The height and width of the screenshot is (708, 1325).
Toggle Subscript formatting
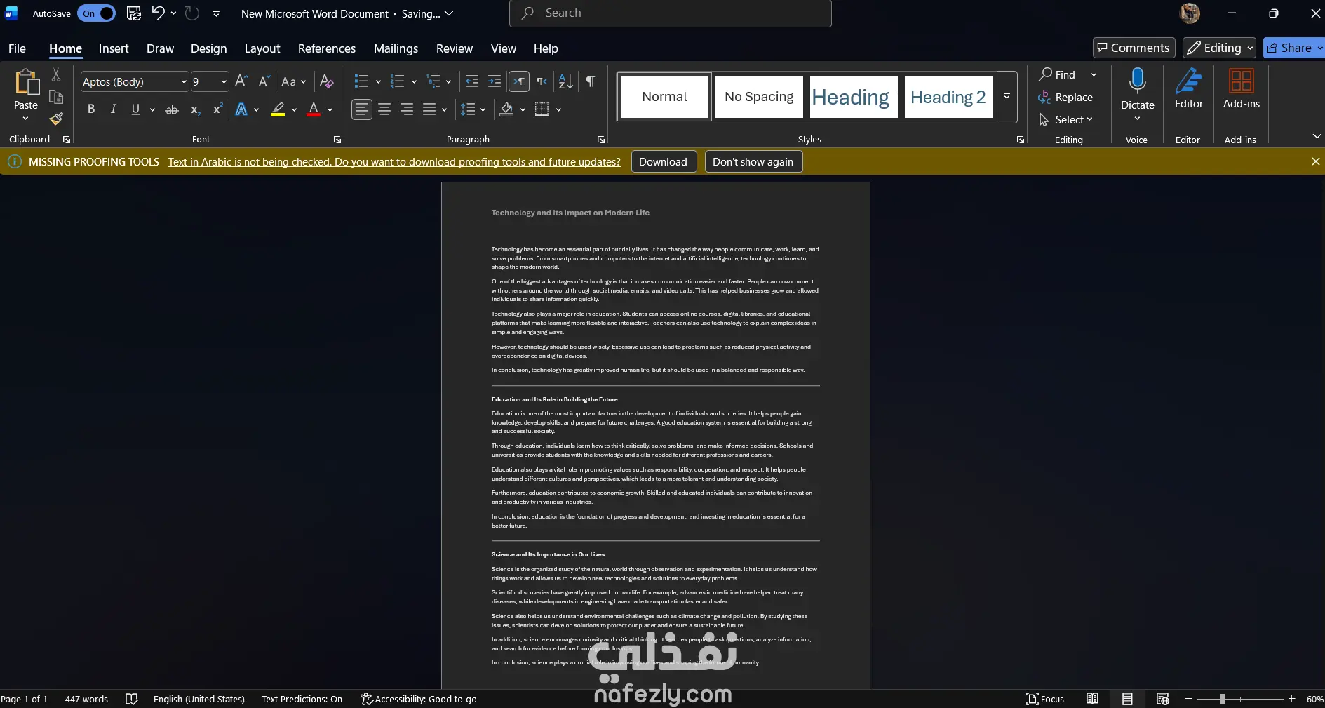click(x=196, y=109)
